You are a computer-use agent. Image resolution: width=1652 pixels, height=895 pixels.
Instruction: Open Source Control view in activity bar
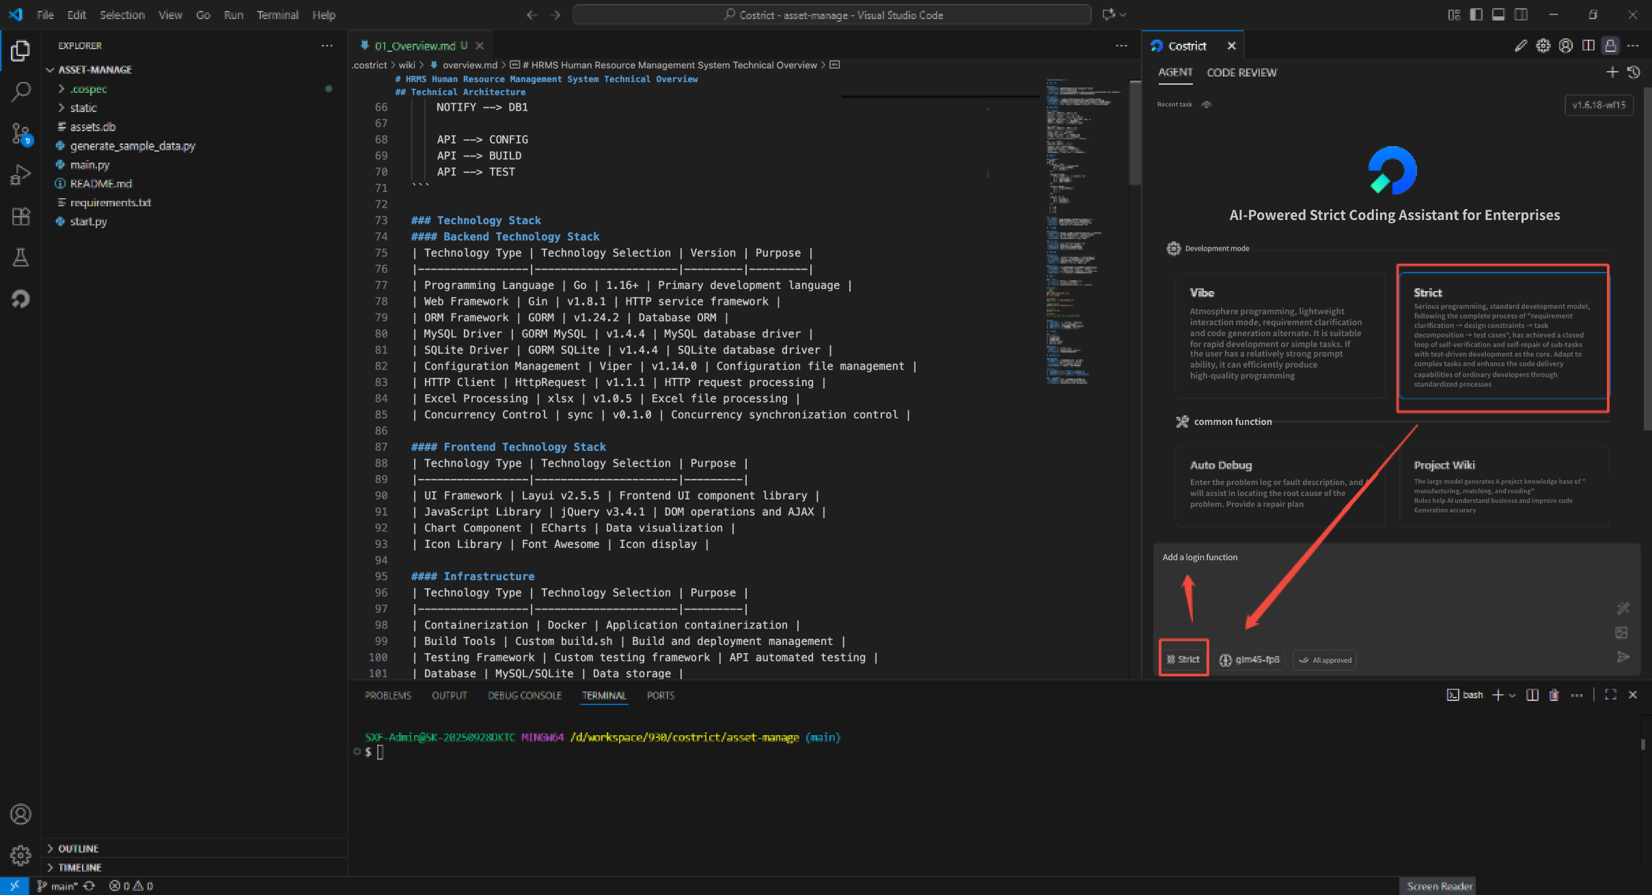click(x=20, y=133)
